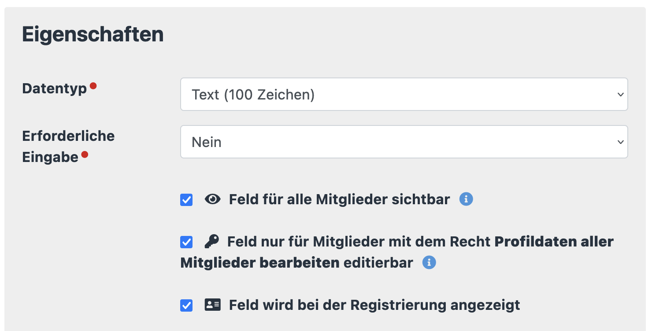This screenshot has width=652, height=331.
Task: Click the 'Profildaten aller Mitglieder bearbeiten' label text
Action: 554,242
